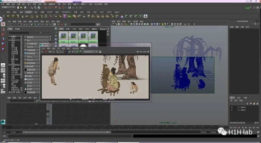Viewport: 261px width, 143px height.
Task: Toggle visibility V of the second layer1
Action: (232, 110)
